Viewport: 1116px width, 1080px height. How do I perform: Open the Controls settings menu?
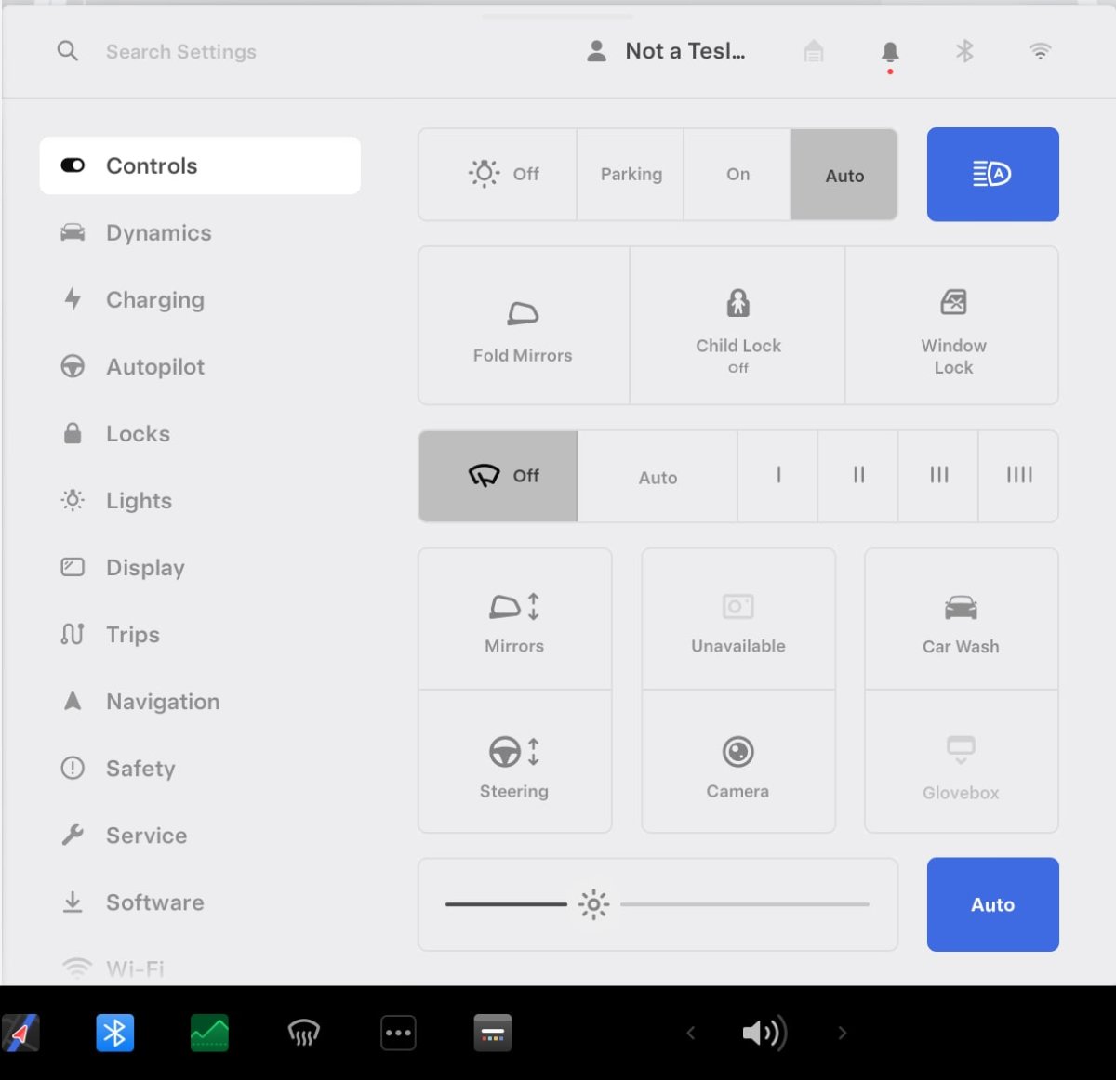(200, 165)
